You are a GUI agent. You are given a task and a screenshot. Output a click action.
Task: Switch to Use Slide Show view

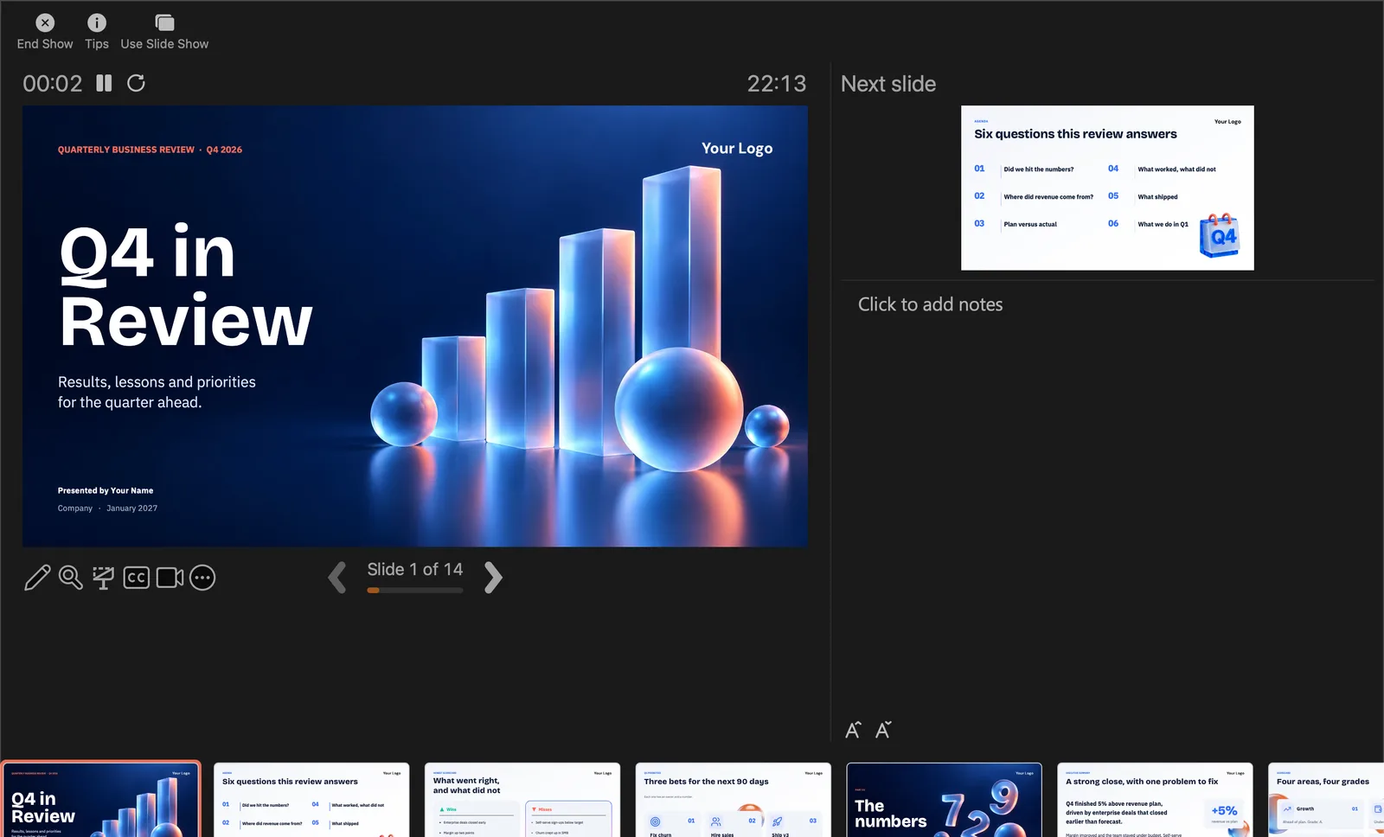(x=164, y=32)
